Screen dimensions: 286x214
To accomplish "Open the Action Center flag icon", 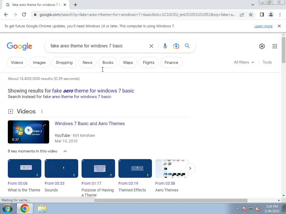I will [244, 209].
